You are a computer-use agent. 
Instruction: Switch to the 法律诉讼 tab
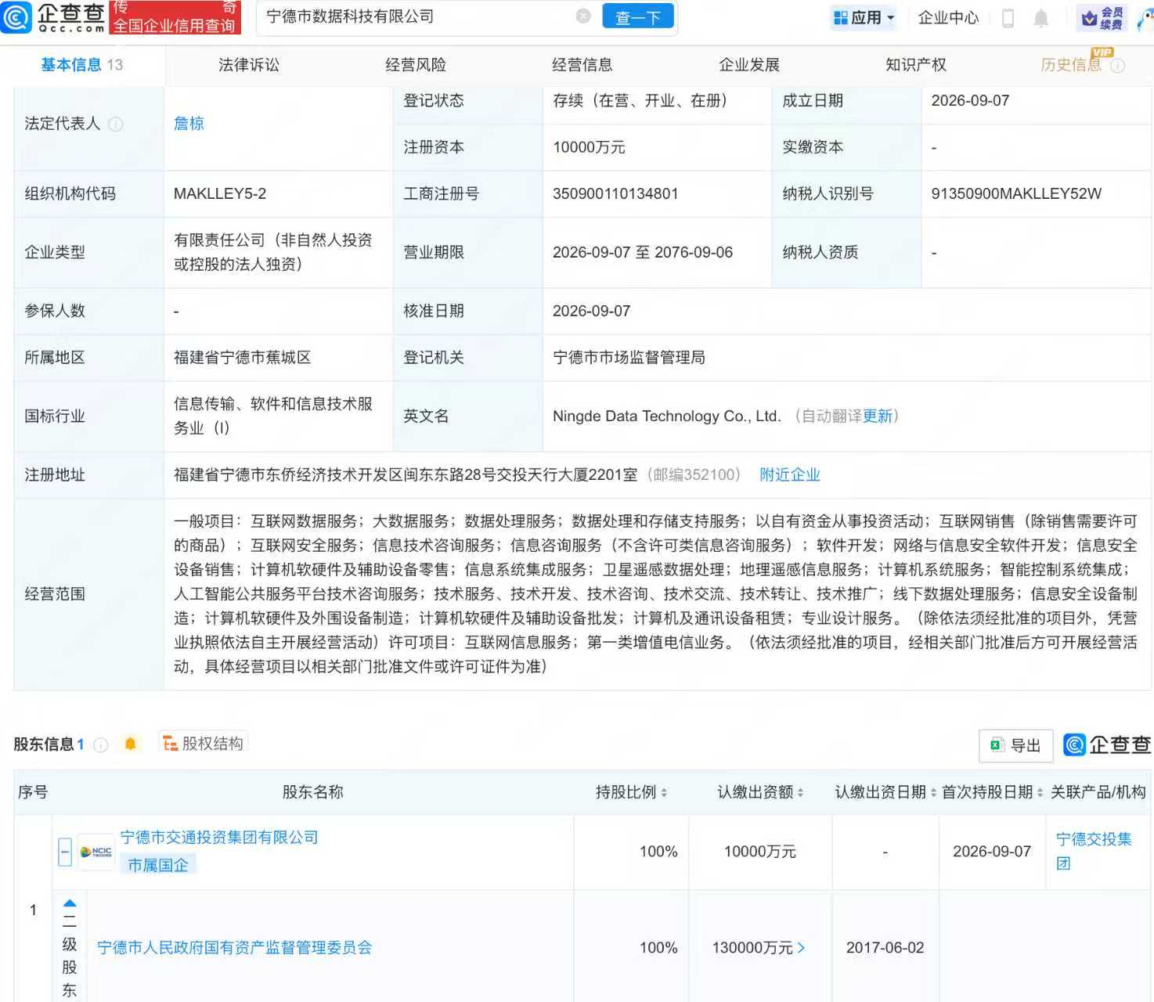click(249, 65)
